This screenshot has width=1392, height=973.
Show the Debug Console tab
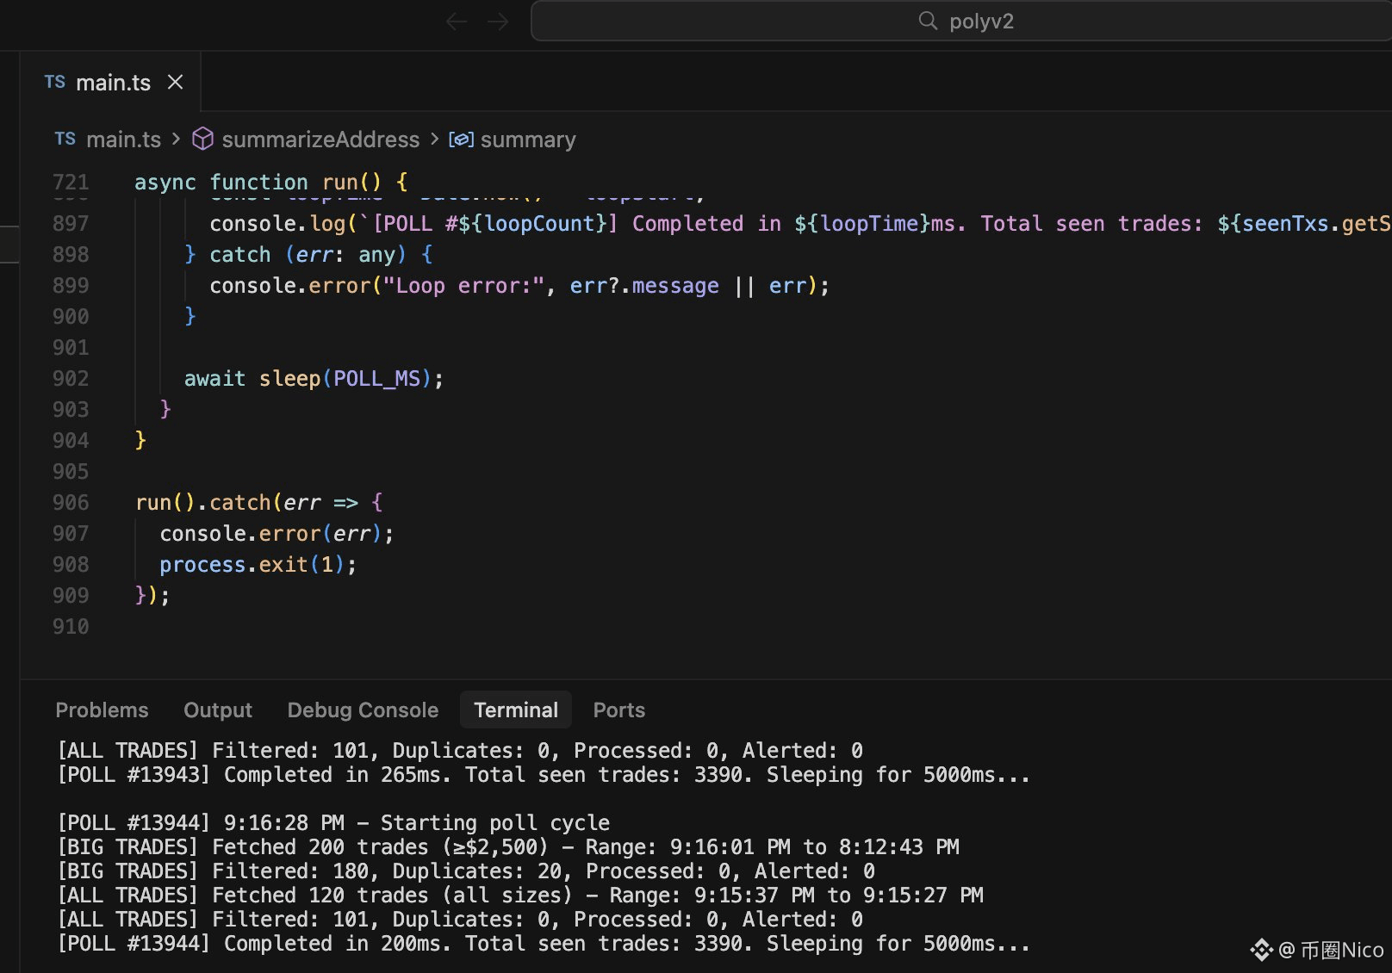coord(363,710)
